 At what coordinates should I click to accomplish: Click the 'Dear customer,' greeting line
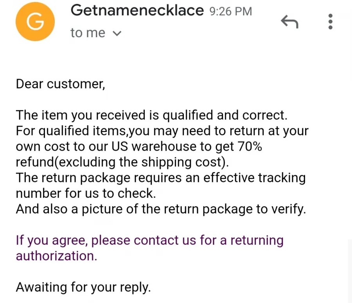(x=60, y=84)
